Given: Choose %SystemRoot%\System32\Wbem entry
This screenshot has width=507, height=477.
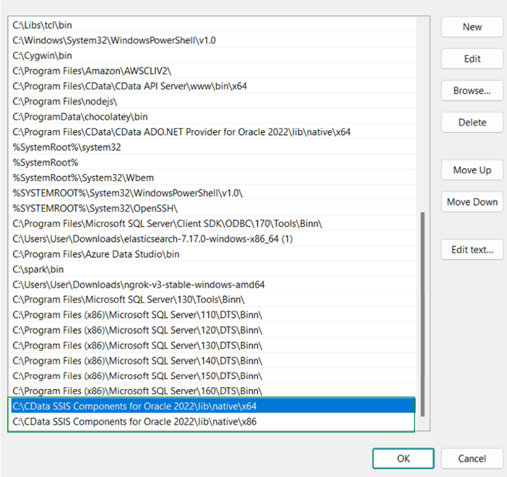Looking at the screenshot, I should click(212, 178).
